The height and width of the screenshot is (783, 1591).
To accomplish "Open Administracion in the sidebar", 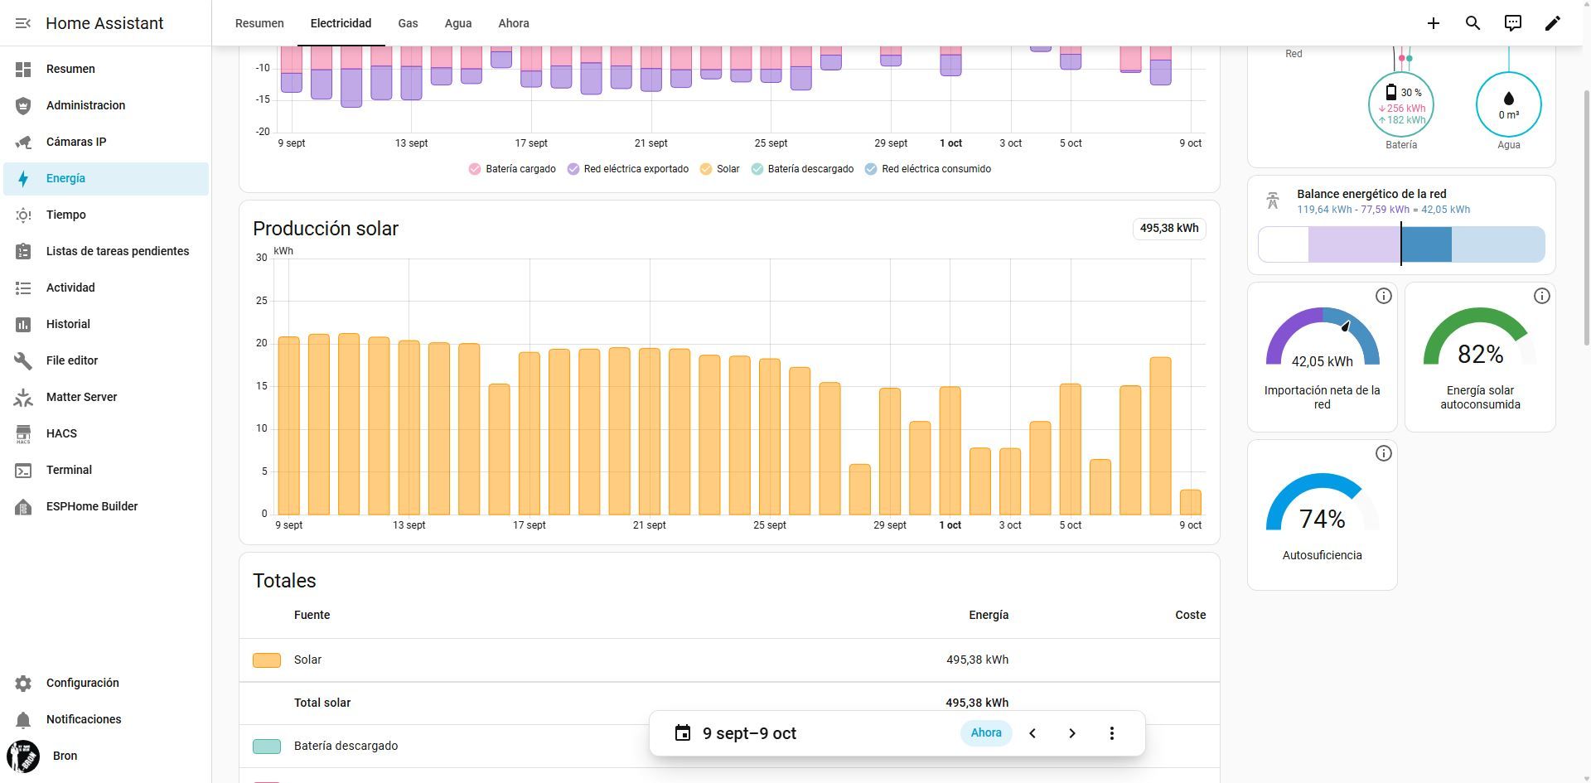I will coord(105,105).
